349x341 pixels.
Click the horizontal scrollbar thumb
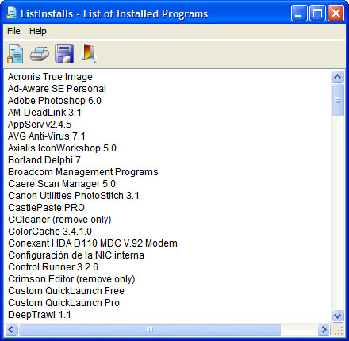coord(150,330)
